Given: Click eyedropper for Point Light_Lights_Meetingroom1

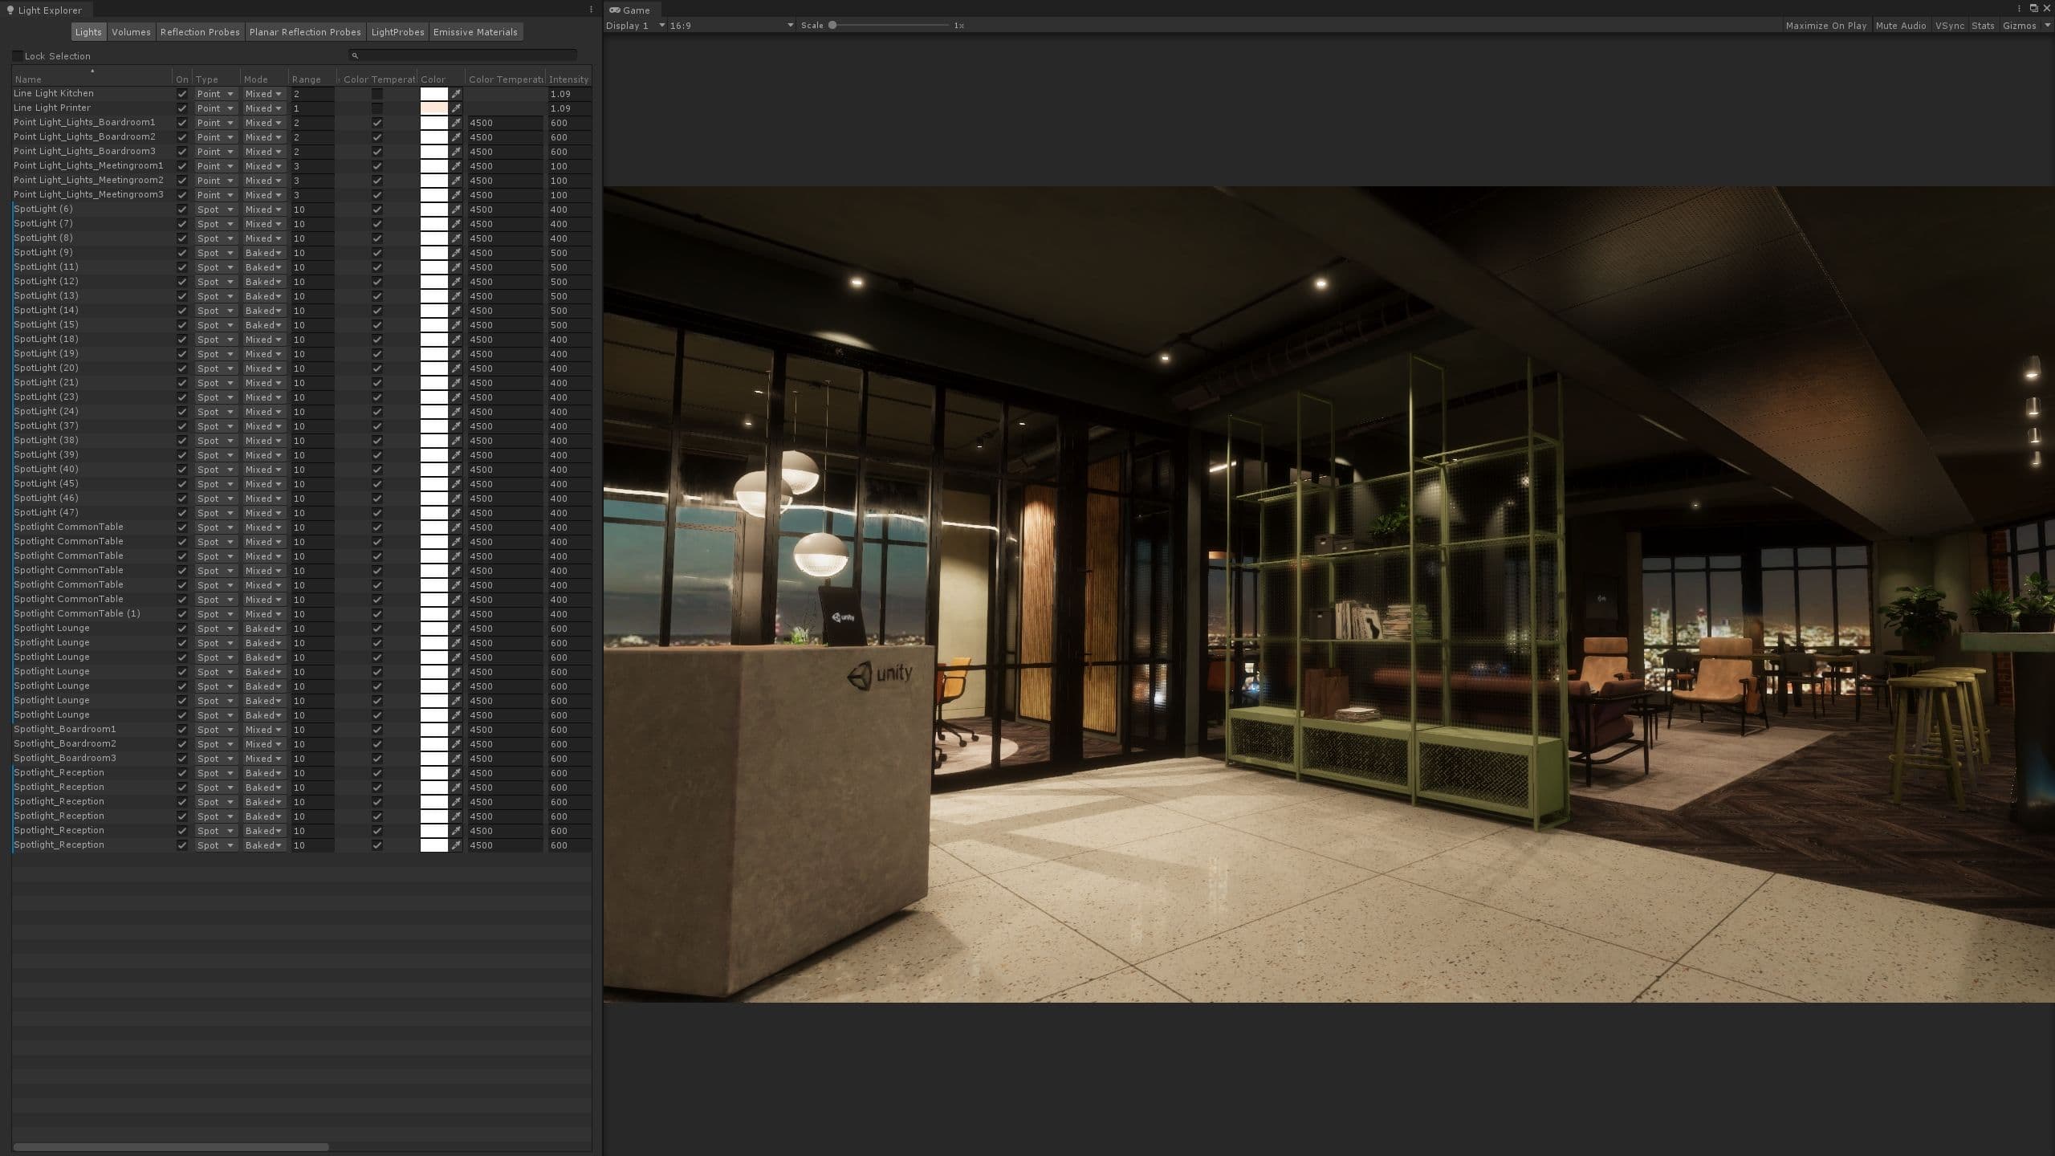Looking at the screenshot, I should click(x=456, y=166).
